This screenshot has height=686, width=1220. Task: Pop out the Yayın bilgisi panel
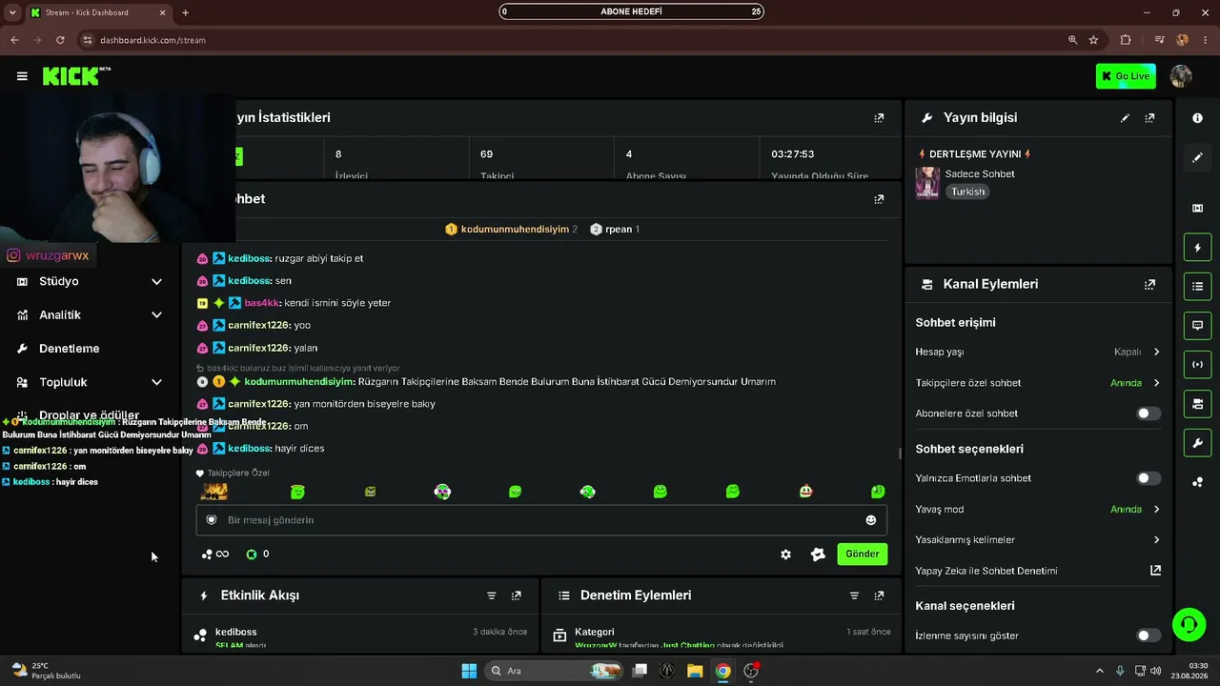pyautogui.click(x=1149, y=118)
